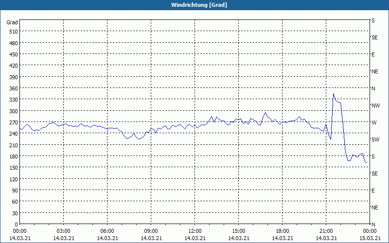Click the NE compass label at 390 degrees

pos(374,71)
